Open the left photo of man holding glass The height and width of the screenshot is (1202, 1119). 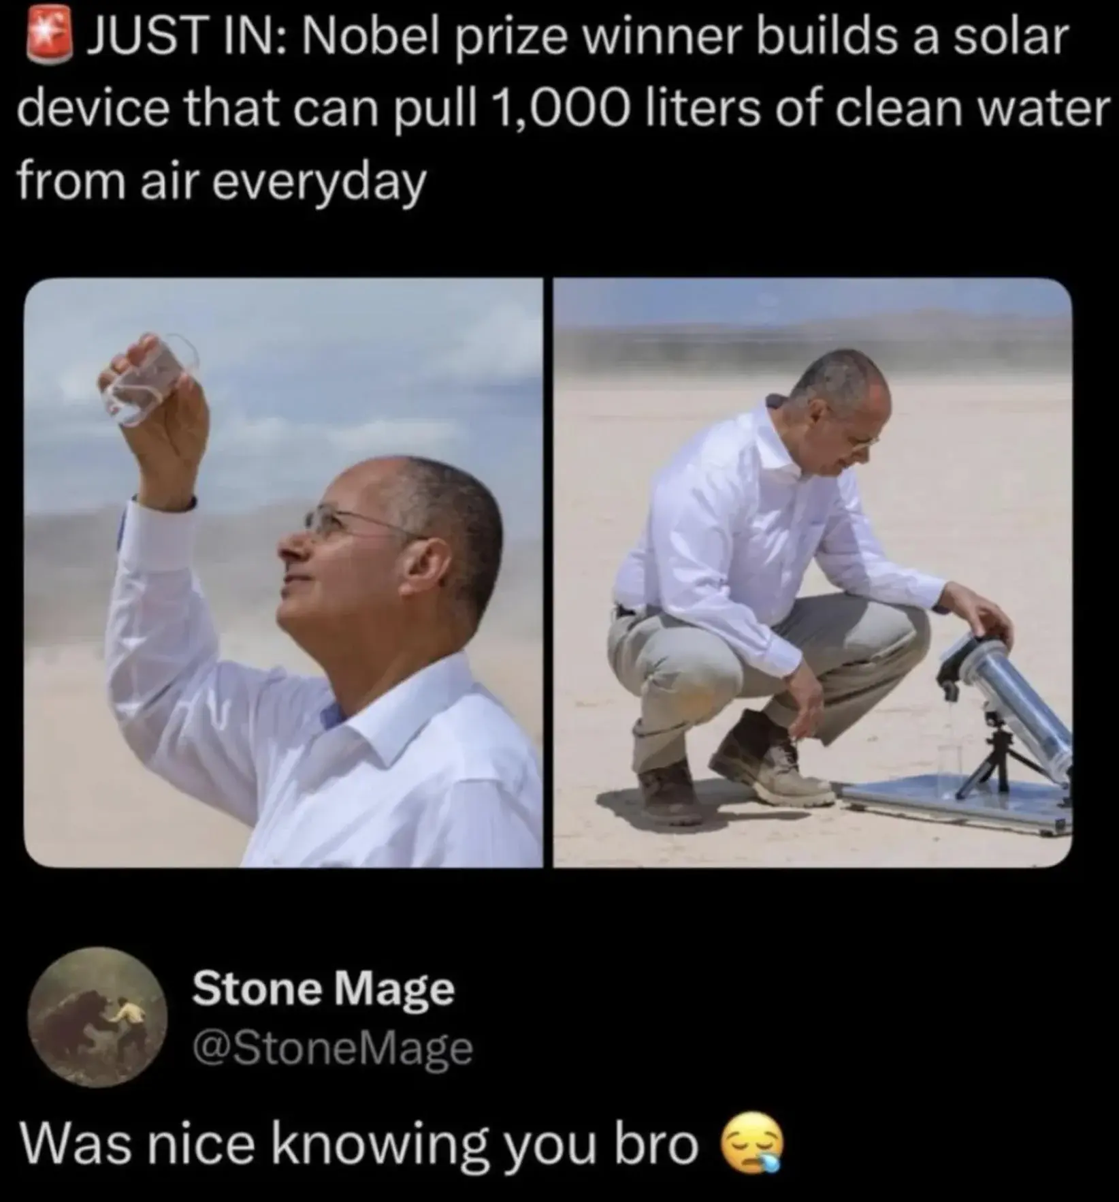point(283,572)
